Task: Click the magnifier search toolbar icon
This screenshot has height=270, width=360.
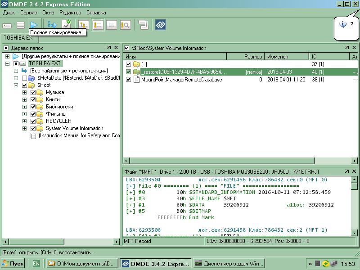Action: [126, 25]
